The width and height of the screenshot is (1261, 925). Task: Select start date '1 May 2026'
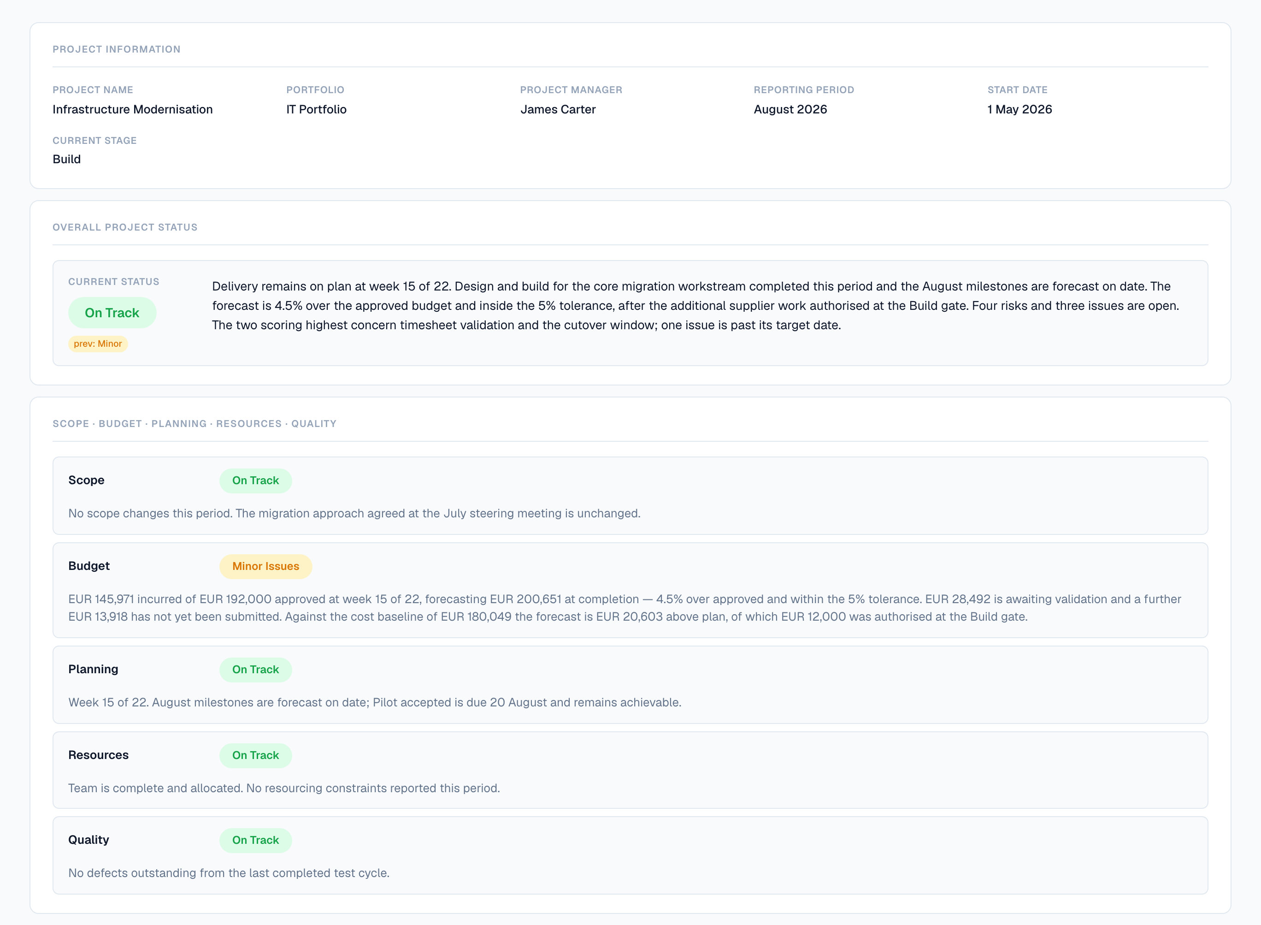point(1020,109)
